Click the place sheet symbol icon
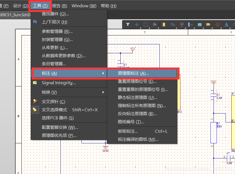This screenshot has height=174, width=235. (x=200, y=25)
